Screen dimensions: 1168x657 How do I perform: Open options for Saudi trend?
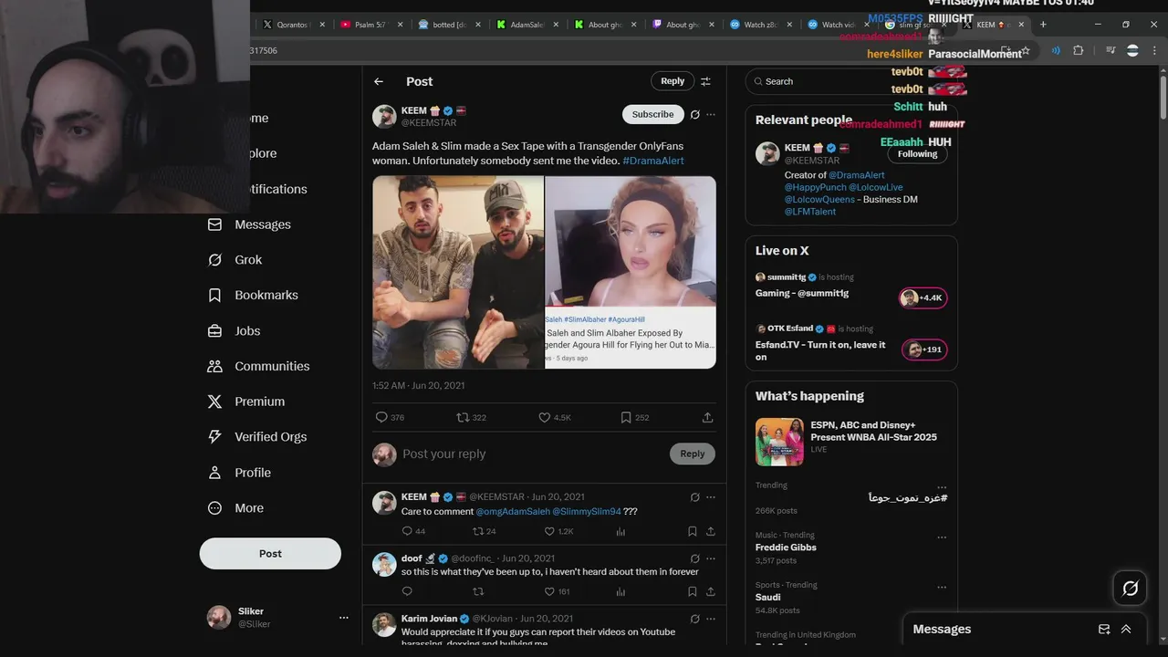tap(942, 587)
